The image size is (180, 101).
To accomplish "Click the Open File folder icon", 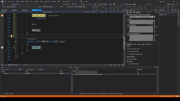I will point(12,4).
